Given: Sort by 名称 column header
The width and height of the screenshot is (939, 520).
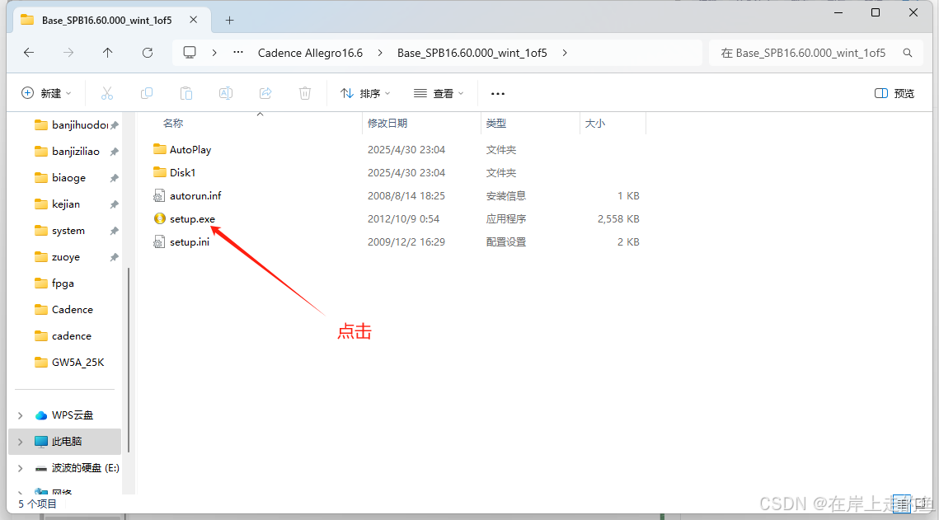Looking at the screenshot, I should coord(173,124).
